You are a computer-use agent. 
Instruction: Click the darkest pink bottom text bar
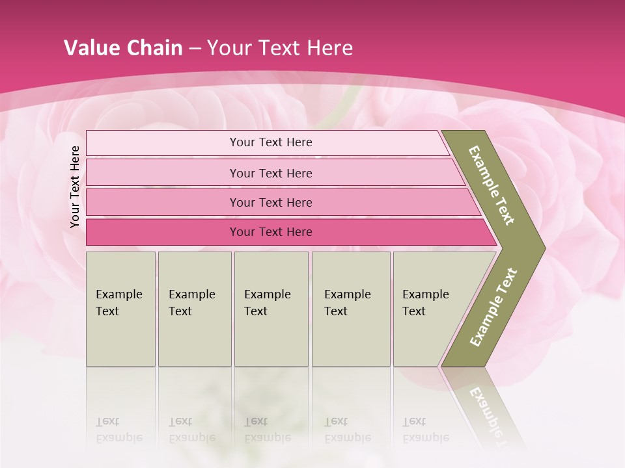271,232
